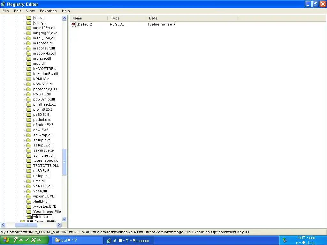327x245 pixels.
Task: Click the tree scroll up arrow
Action: [x=65, y=18]
